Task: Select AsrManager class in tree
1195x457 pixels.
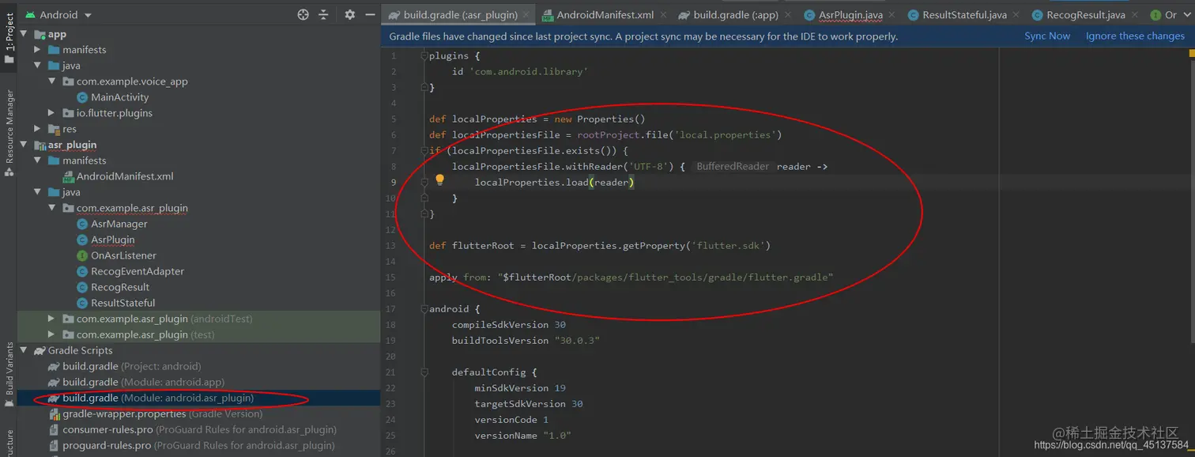Action: coord(119,224)
